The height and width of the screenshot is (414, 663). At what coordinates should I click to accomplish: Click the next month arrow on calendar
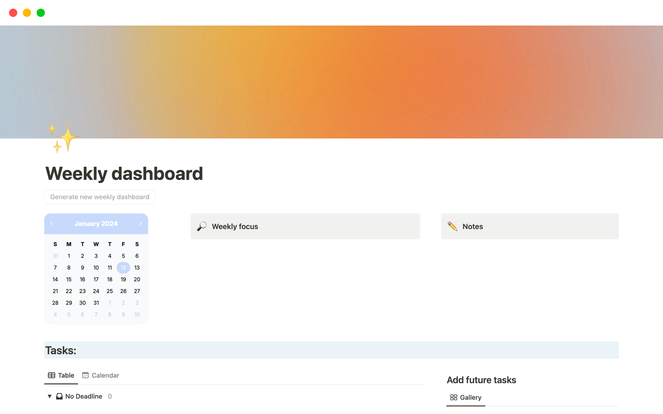(140, 223)
